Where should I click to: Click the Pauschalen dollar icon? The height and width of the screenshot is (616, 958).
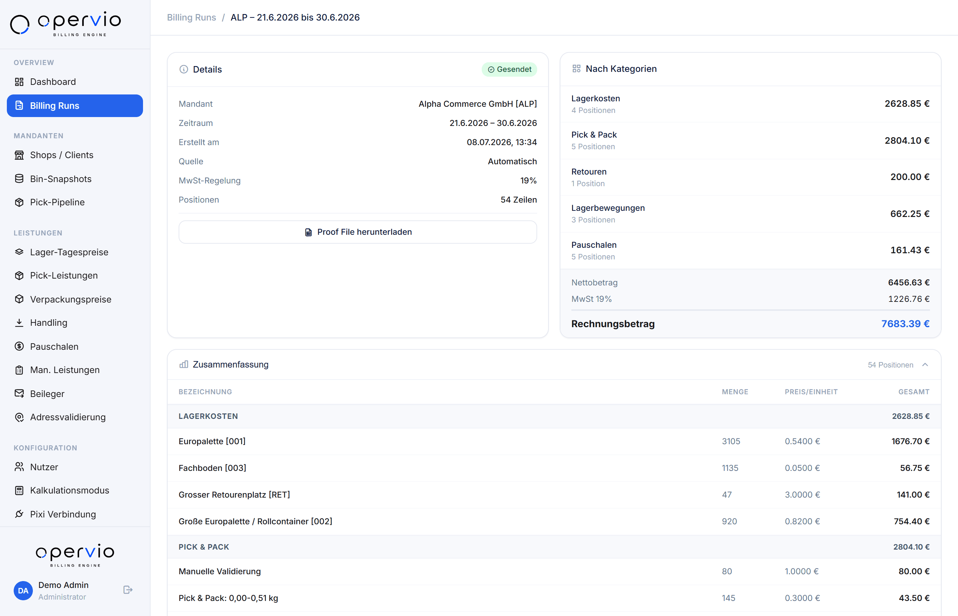click(19, 346)
